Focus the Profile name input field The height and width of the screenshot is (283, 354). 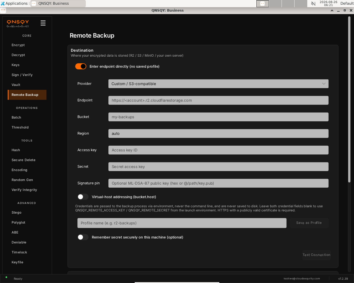tap(182, 223)
